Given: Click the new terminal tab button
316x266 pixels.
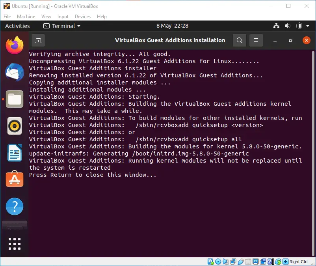Looking at the screenshot, I should pos(38,40).
